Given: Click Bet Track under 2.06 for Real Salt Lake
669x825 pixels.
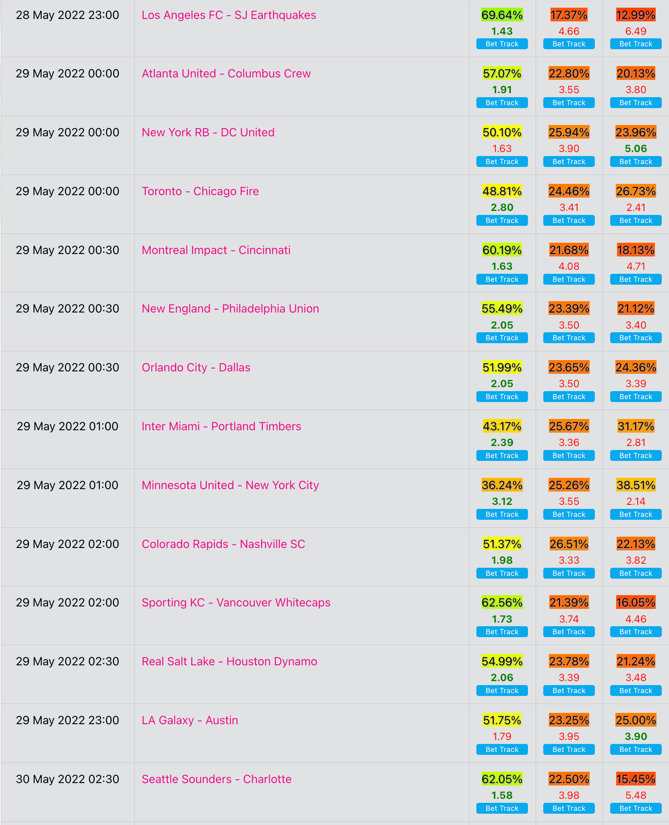Looking at the screenshot, I should pos(502,691).
